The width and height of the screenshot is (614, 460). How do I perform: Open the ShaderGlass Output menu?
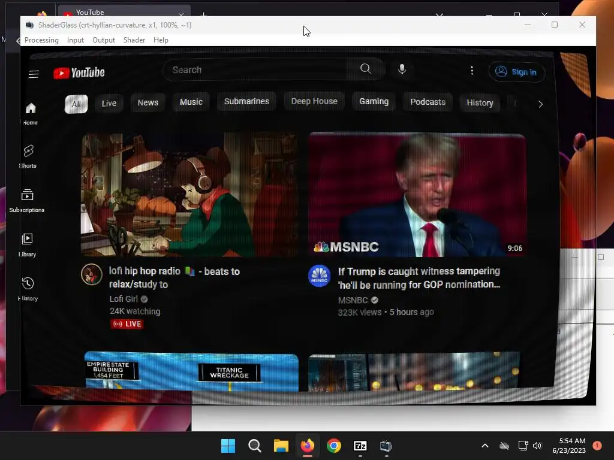[104, 40]
